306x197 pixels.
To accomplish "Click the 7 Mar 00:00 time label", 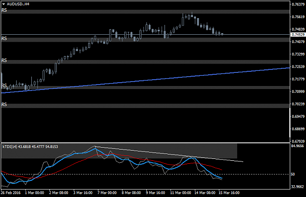I will pos(107,193).
